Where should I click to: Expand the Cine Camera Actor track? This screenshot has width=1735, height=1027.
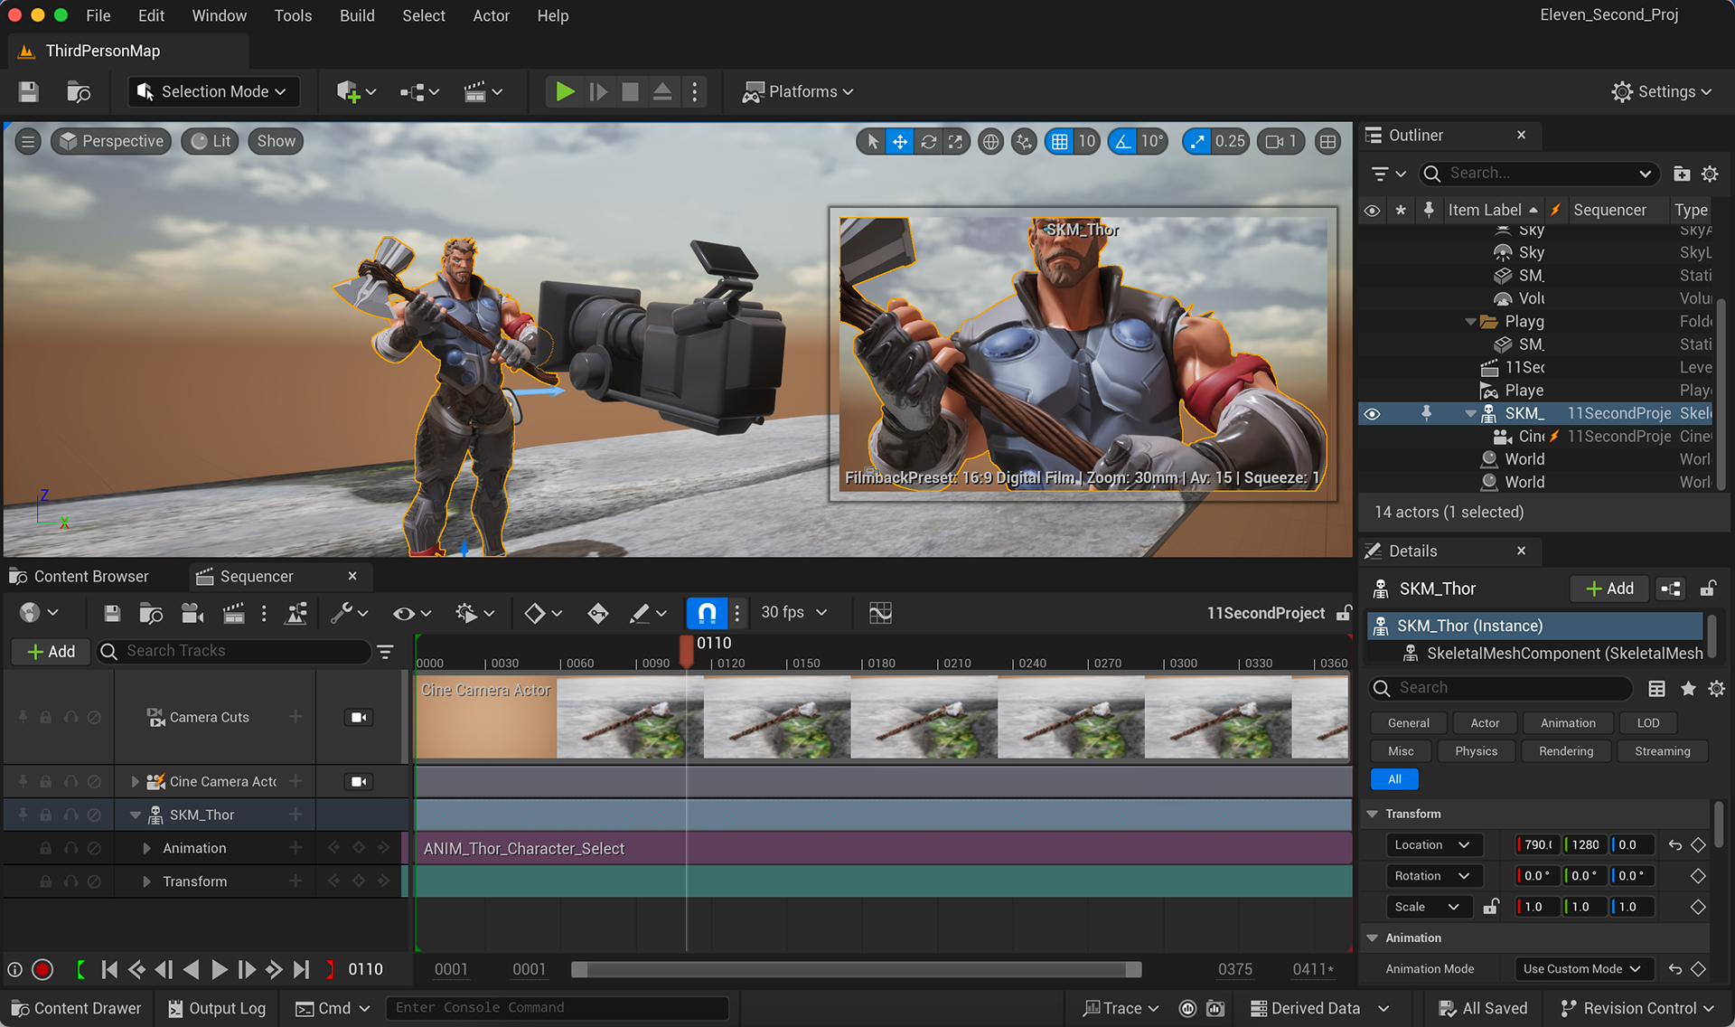pos(136,781)
